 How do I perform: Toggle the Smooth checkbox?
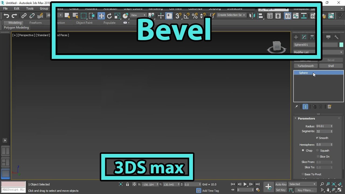click(x=317, y=138)
